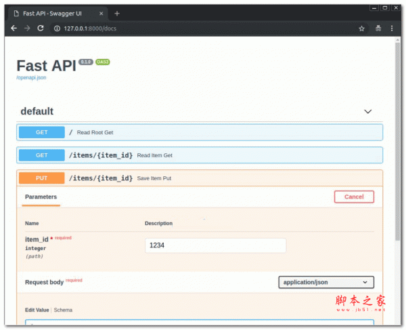
Task: Open the application/json content type dropdown
Action: 326,283
